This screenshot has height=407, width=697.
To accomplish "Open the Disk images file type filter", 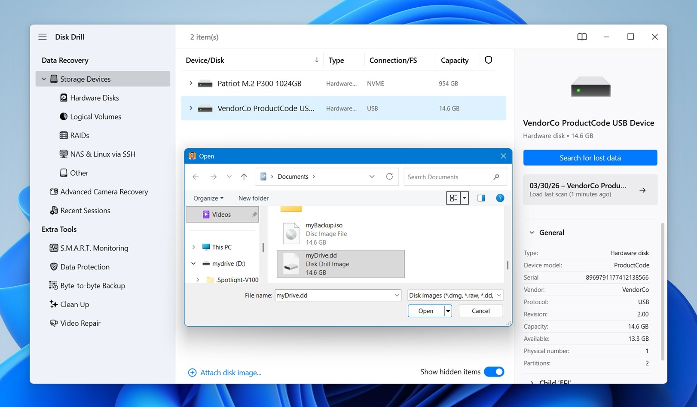I will coord(455,295).
